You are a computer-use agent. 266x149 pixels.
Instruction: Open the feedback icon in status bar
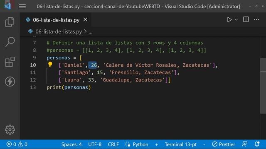(244, 144)
